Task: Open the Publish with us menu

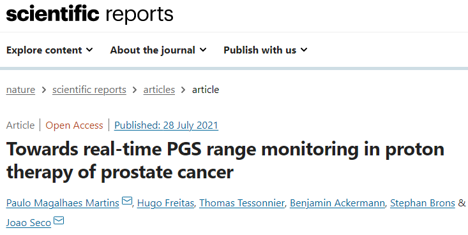Action: tap(266, 50)
